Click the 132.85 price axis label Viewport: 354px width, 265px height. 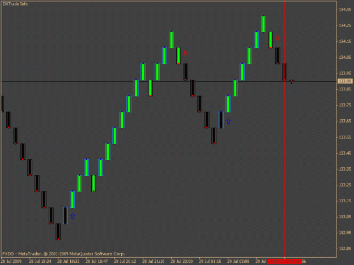pyautogui.click(x=345, y=249)
